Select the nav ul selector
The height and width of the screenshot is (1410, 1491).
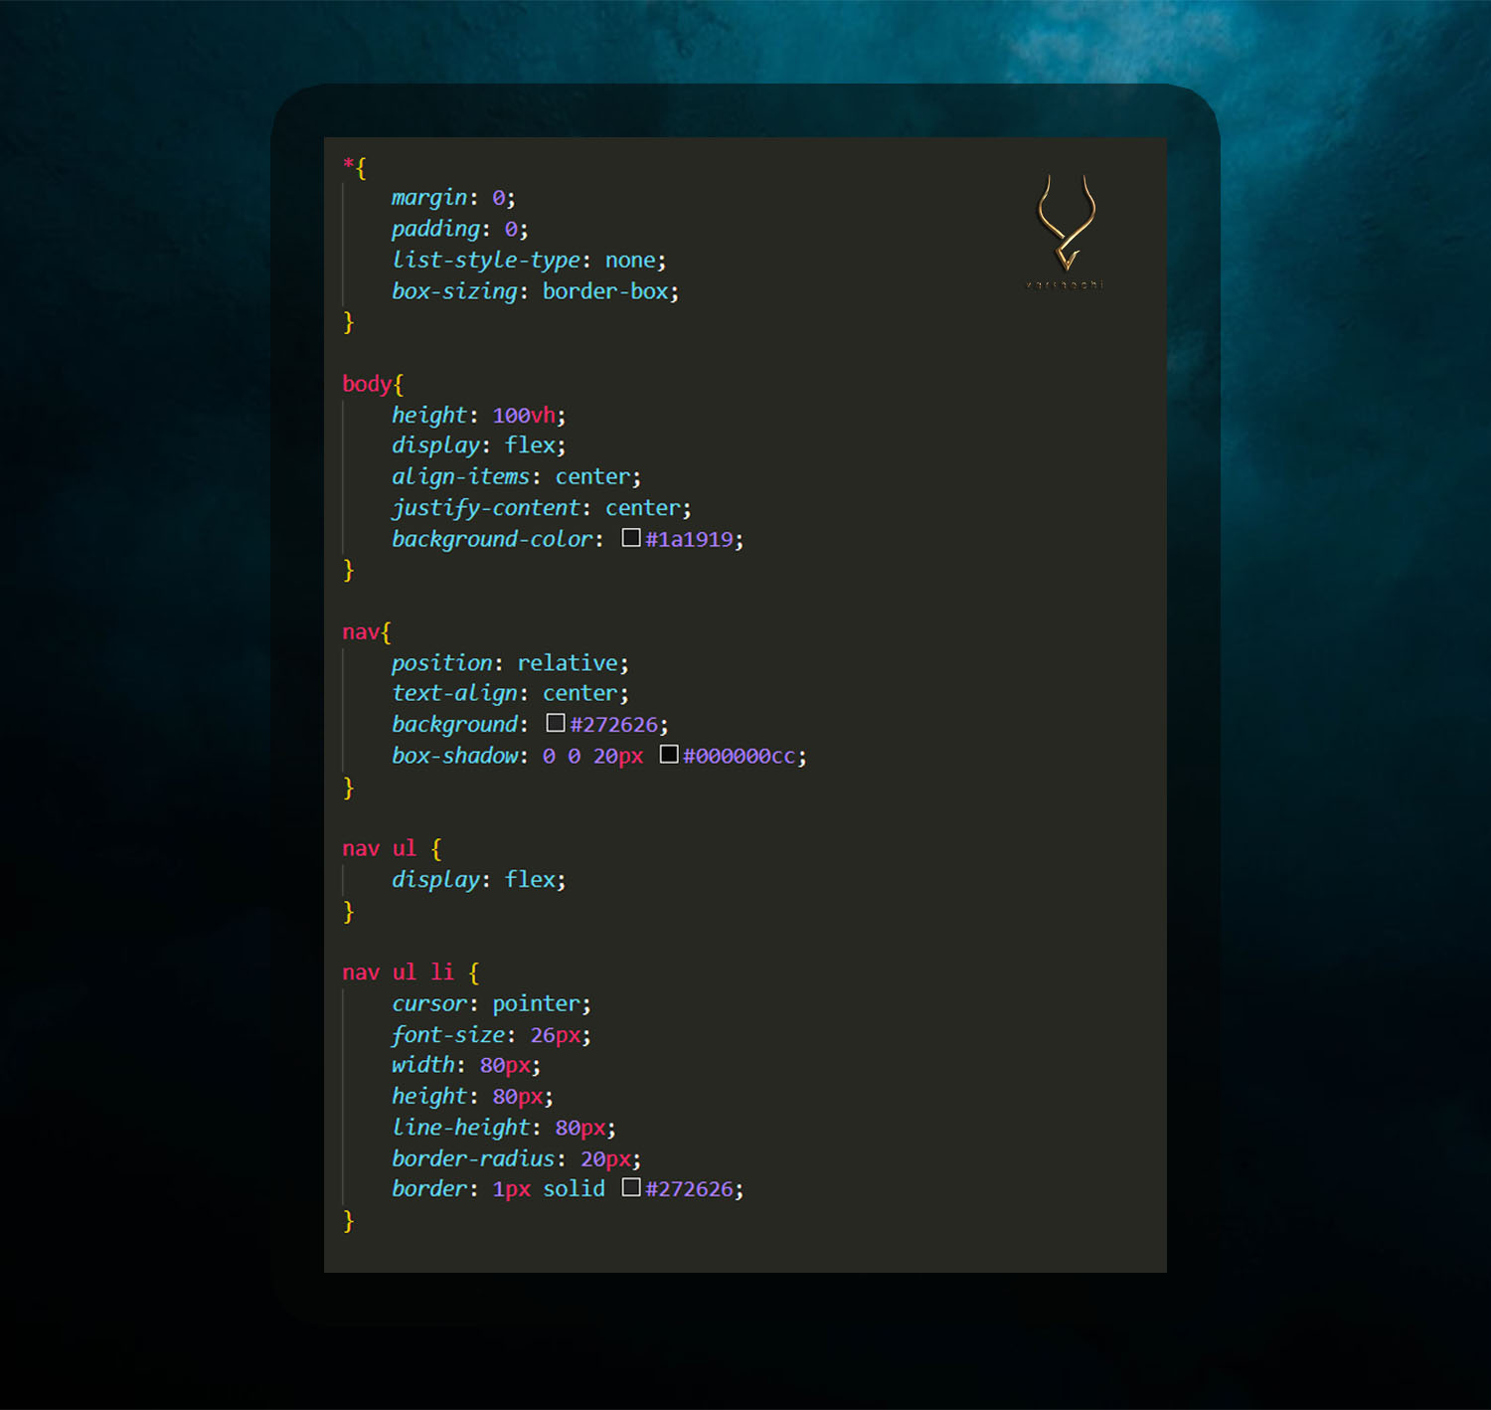[x=380, y=848]
